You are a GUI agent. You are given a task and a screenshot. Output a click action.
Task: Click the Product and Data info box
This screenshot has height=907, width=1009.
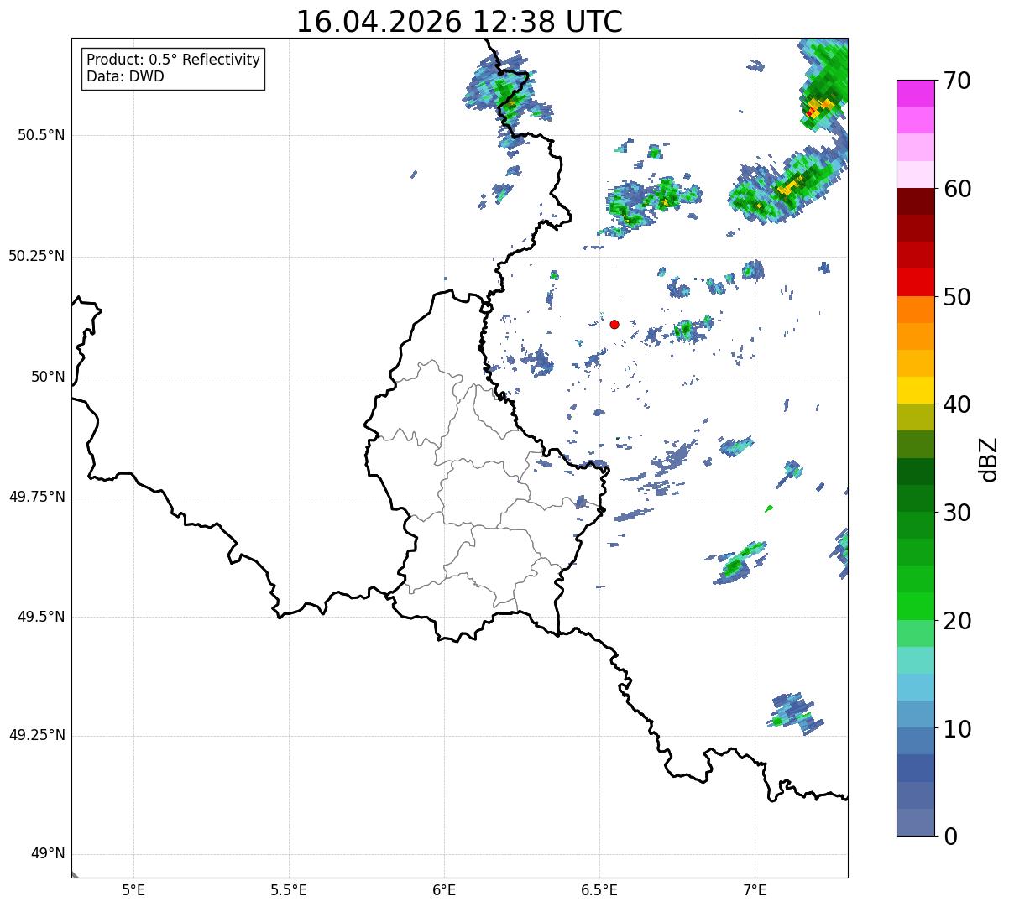tap(174, 68)
